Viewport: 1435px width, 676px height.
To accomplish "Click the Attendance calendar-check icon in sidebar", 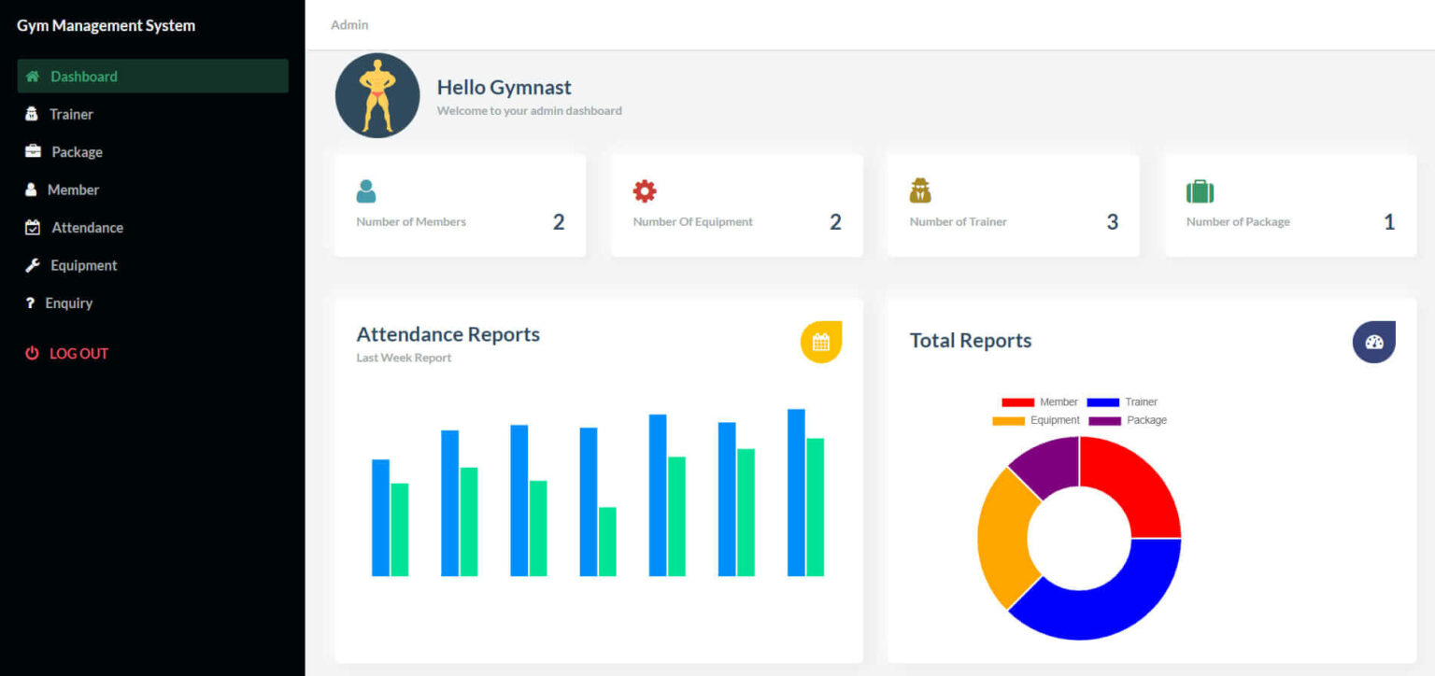I will coord(33,227).
